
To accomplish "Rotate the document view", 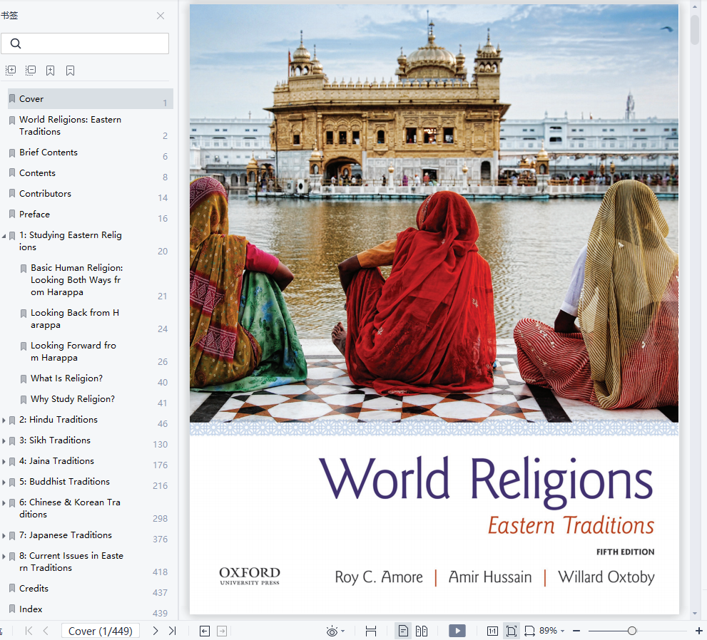I will click(529, 631).
